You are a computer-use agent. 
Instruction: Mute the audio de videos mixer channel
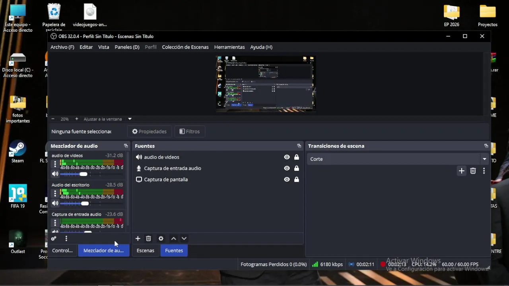(x=55, y=174)
